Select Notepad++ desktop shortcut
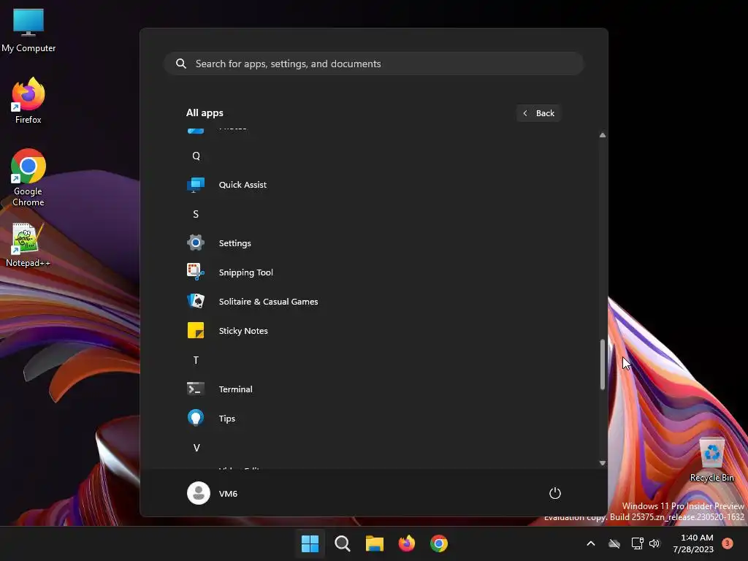Screen dimensions: 748x561 pos(28,245)
